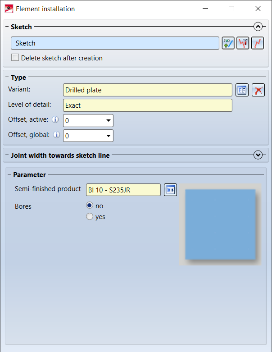Click the rightmost red polyline sketch icon
272x352 pixels.
tap(257, 43)
